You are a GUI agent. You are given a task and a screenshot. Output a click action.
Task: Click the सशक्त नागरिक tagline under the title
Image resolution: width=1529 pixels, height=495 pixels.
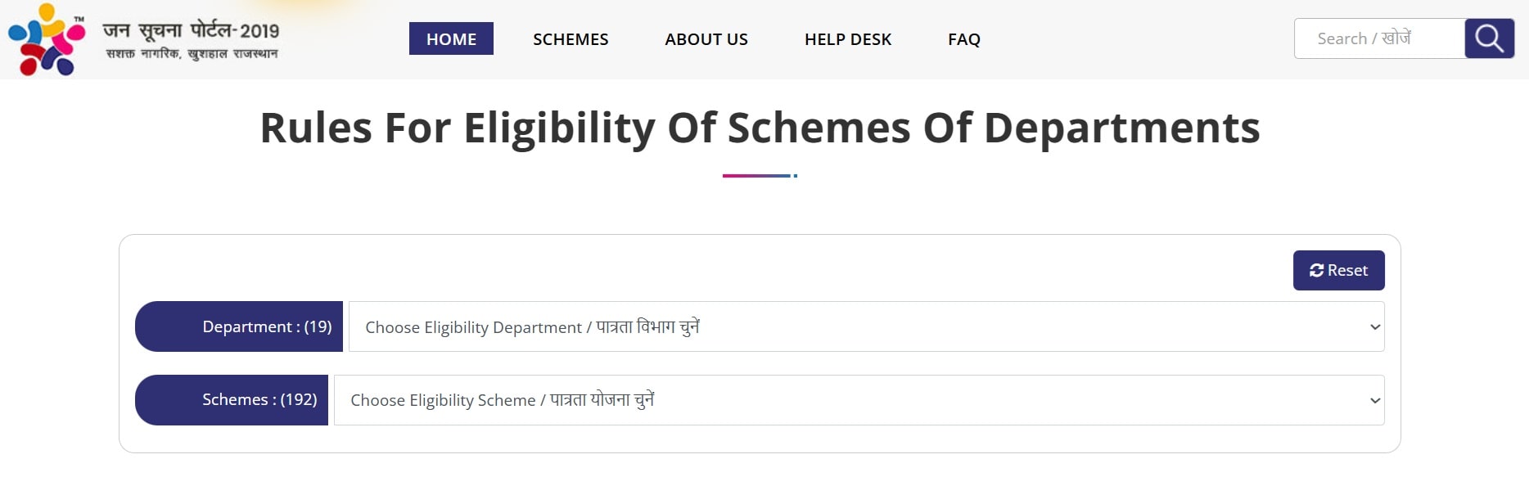pos(192,54)
